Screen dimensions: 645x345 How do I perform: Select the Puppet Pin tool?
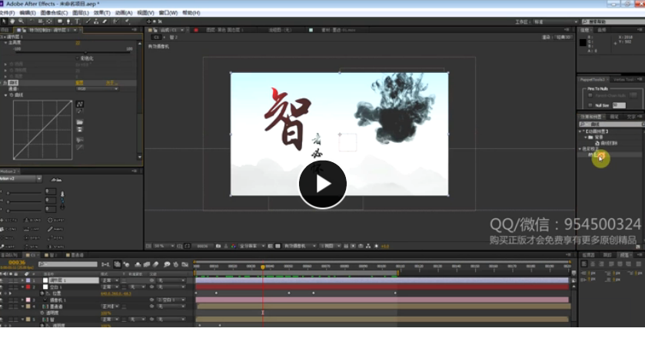pos(127,22)
